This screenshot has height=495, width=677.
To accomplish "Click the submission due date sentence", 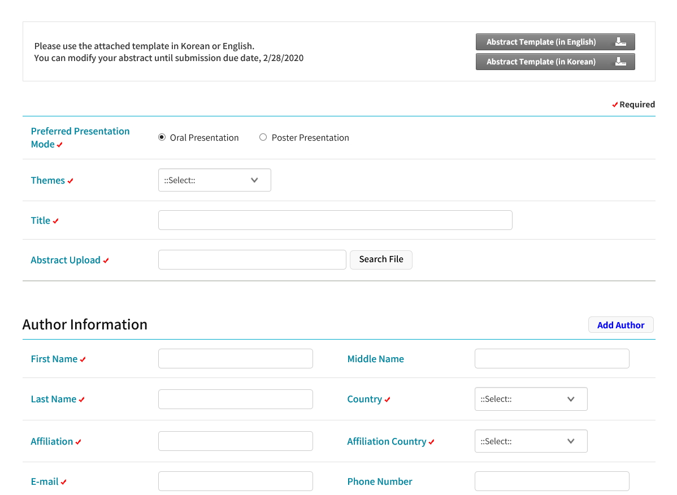I will tap(169, 58).
